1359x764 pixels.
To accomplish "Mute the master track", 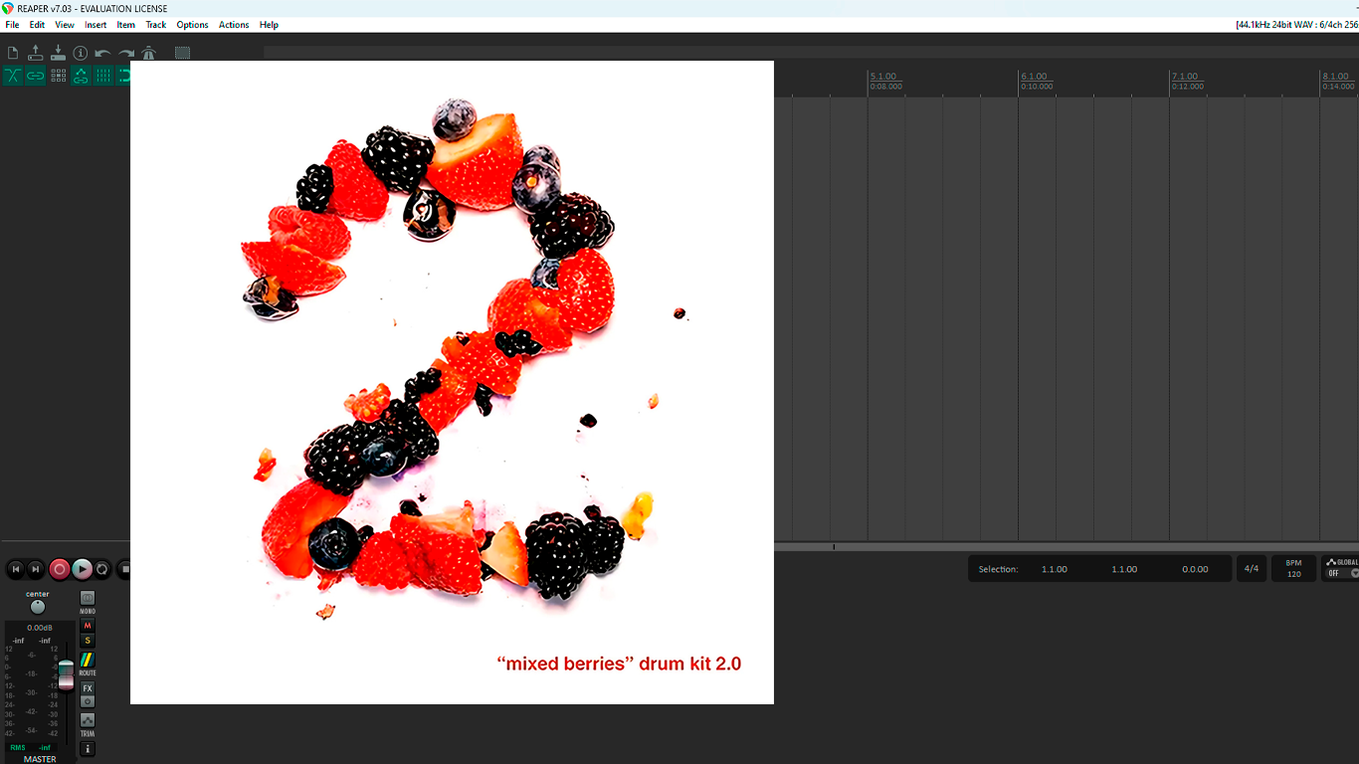I will 88,626.
